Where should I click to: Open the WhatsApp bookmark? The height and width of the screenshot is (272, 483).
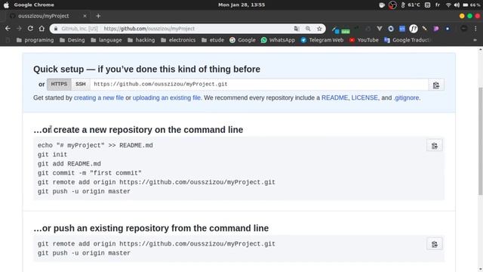click(x=278, y=40)
